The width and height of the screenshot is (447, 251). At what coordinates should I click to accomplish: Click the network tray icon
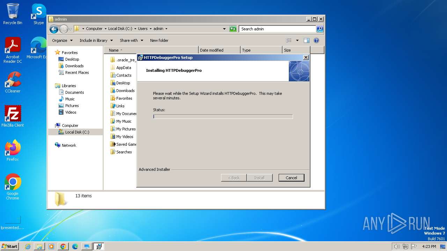click(x=405, y=246)
